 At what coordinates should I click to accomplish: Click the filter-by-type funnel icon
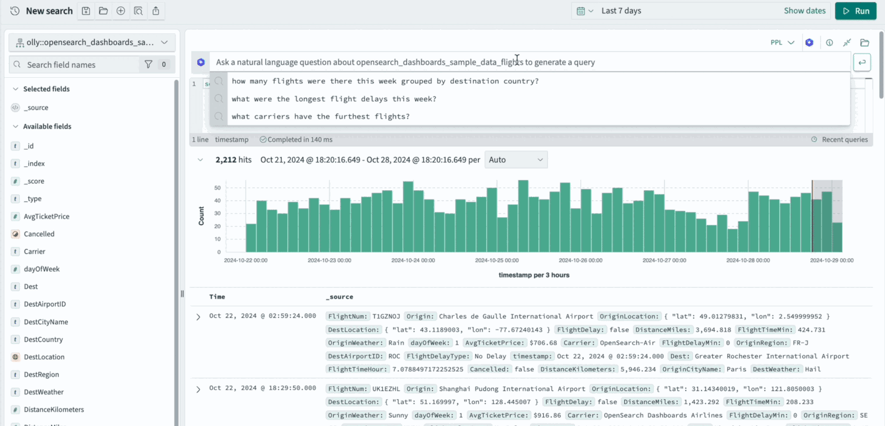pos(149,64)
